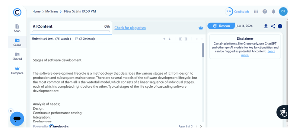Click the 0% AI content value
The height and width of the screenshot is (136, 296).
(x=107, y=26)
